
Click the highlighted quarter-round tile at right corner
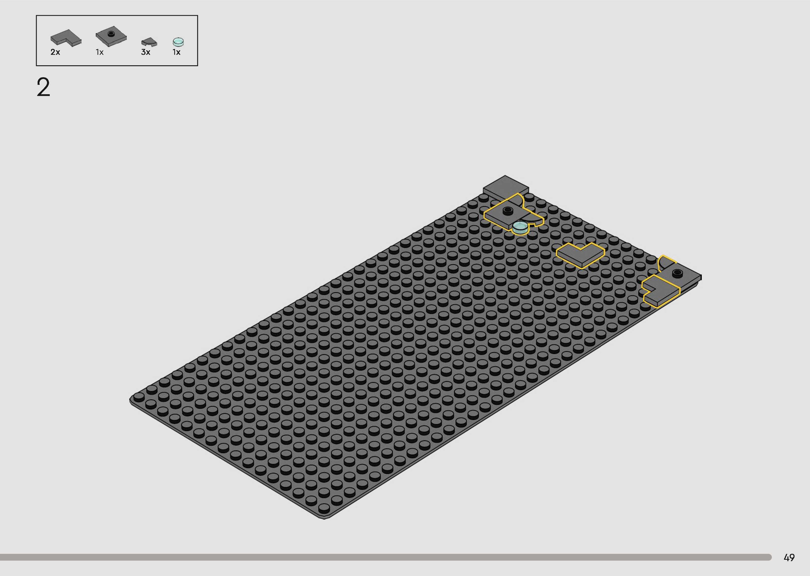pyautogui.click(x=666, y=264)
